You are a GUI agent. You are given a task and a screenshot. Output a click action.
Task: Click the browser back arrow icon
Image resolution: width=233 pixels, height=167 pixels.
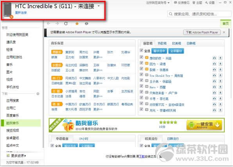click(x=48, y=23)
